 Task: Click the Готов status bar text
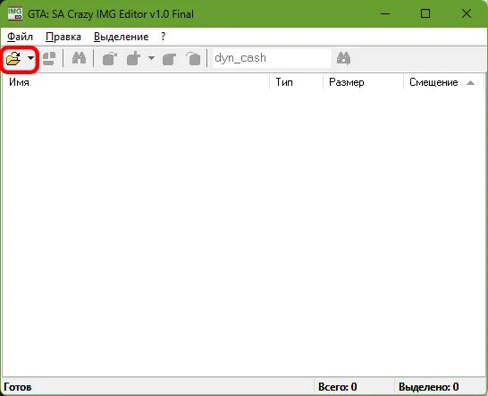coord(18,387)
